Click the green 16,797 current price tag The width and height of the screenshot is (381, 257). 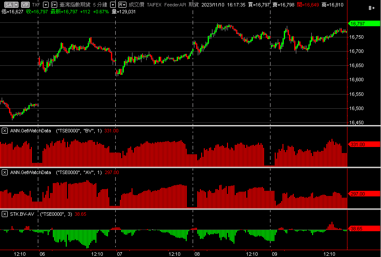(x=364, y=24)
